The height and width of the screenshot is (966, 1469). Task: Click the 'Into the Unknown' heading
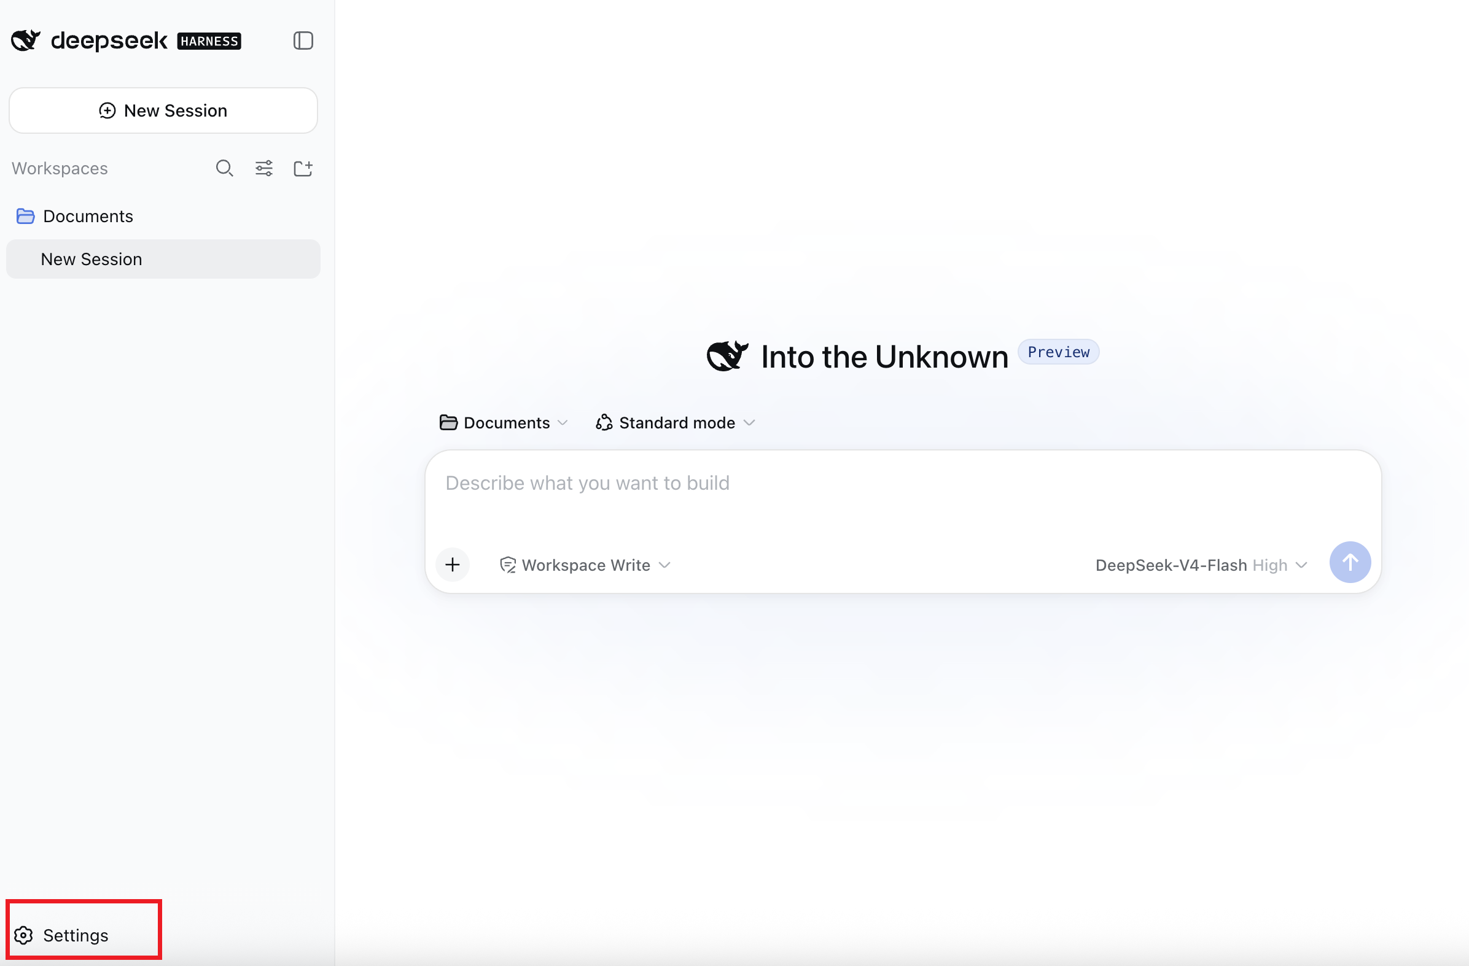[x=884, y=357]
